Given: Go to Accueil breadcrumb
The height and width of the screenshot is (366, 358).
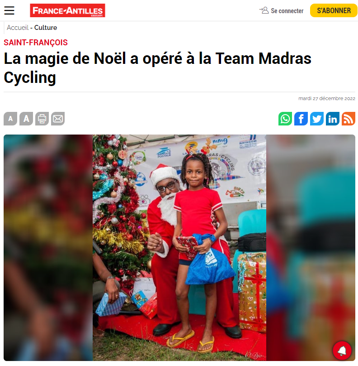Looking at the screenshot, I should click(x=18, y=28).
